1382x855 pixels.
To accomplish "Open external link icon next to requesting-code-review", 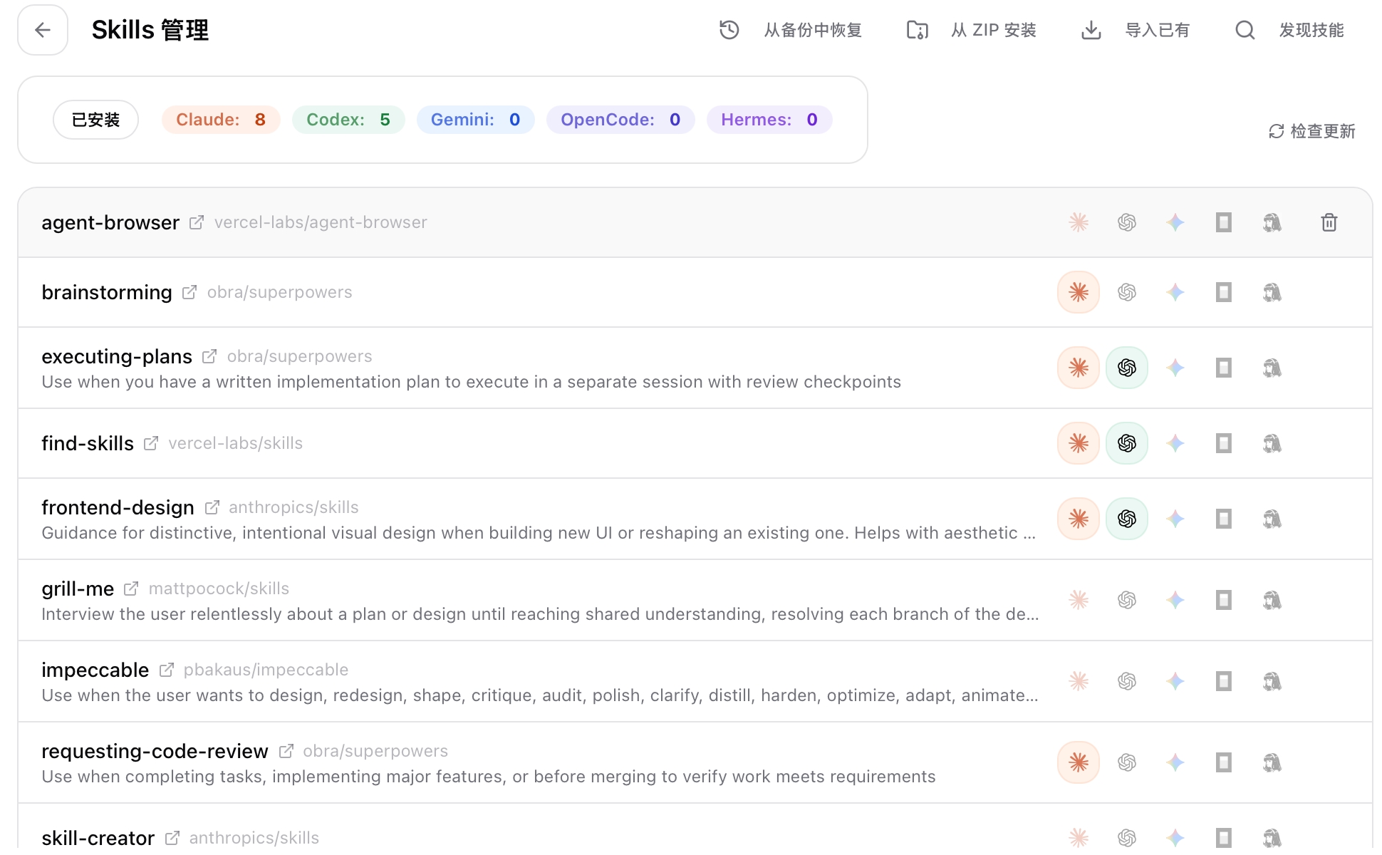I will (286, 751).
